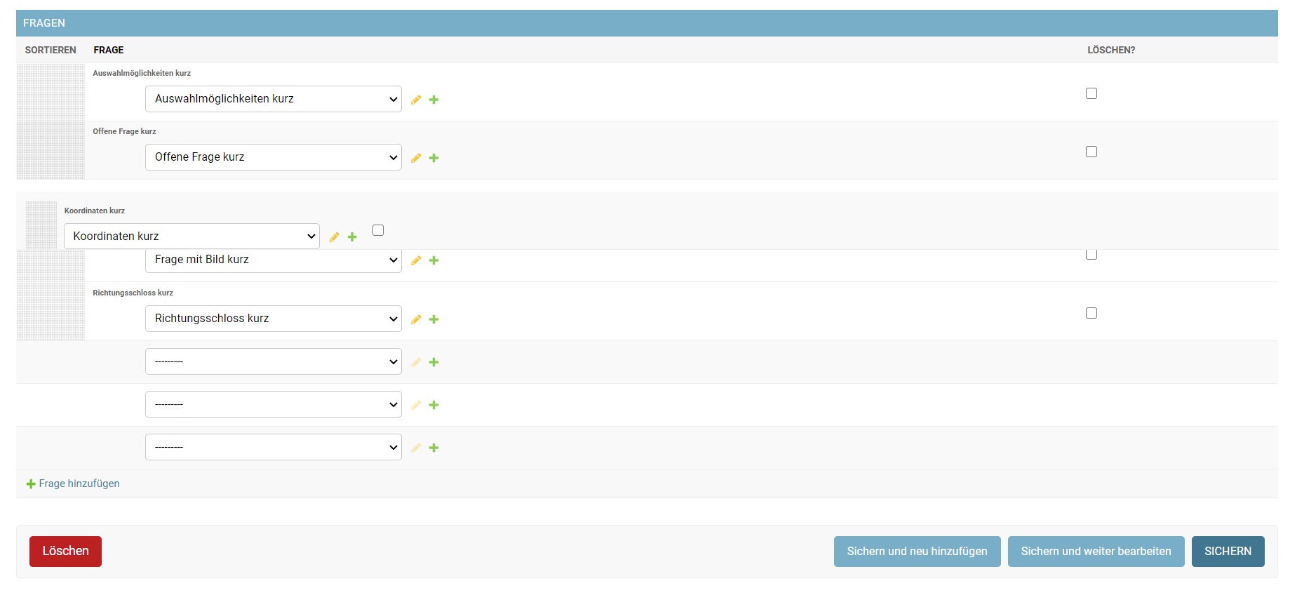Image resolution: width=1290 pixels, height=593 pixels.
Task: Click the FRAGE column header
Action: [x=109, y=50]
